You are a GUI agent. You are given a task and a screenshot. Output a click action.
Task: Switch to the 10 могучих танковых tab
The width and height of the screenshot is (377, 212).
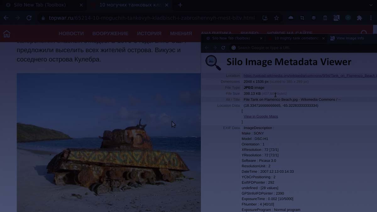[x=130, y=5]
